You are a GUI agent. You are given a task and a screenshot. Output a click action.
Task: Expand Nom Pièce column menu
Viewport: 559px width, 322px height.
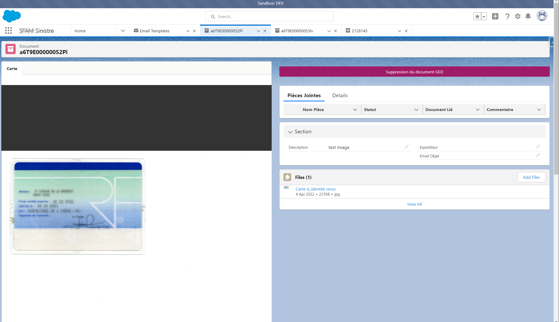pos(355,109)
